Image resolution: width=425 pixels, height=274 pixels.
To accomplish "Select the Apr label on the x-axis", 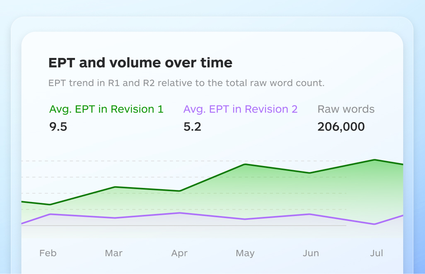I will tap(179, 253).
